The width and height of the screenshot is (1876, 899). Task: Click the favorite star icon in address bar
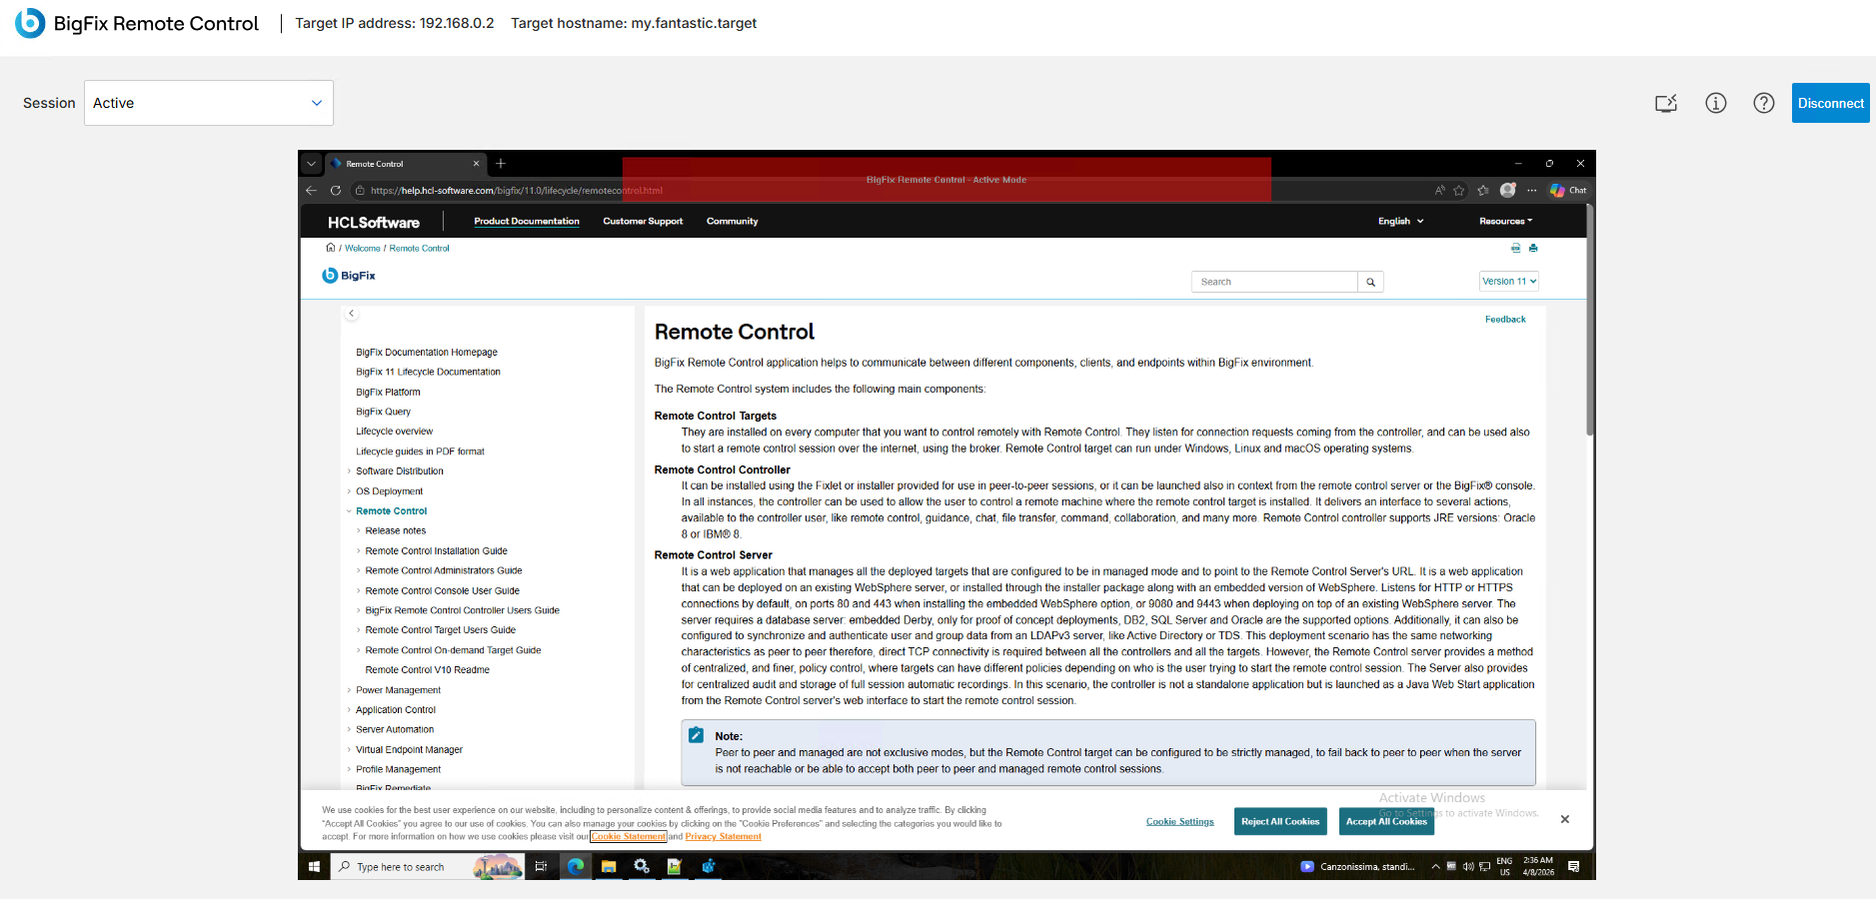point(1459,190)
